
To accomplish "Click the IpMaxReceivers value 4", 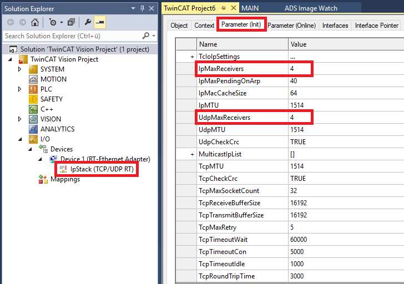I will pos(292,69).
